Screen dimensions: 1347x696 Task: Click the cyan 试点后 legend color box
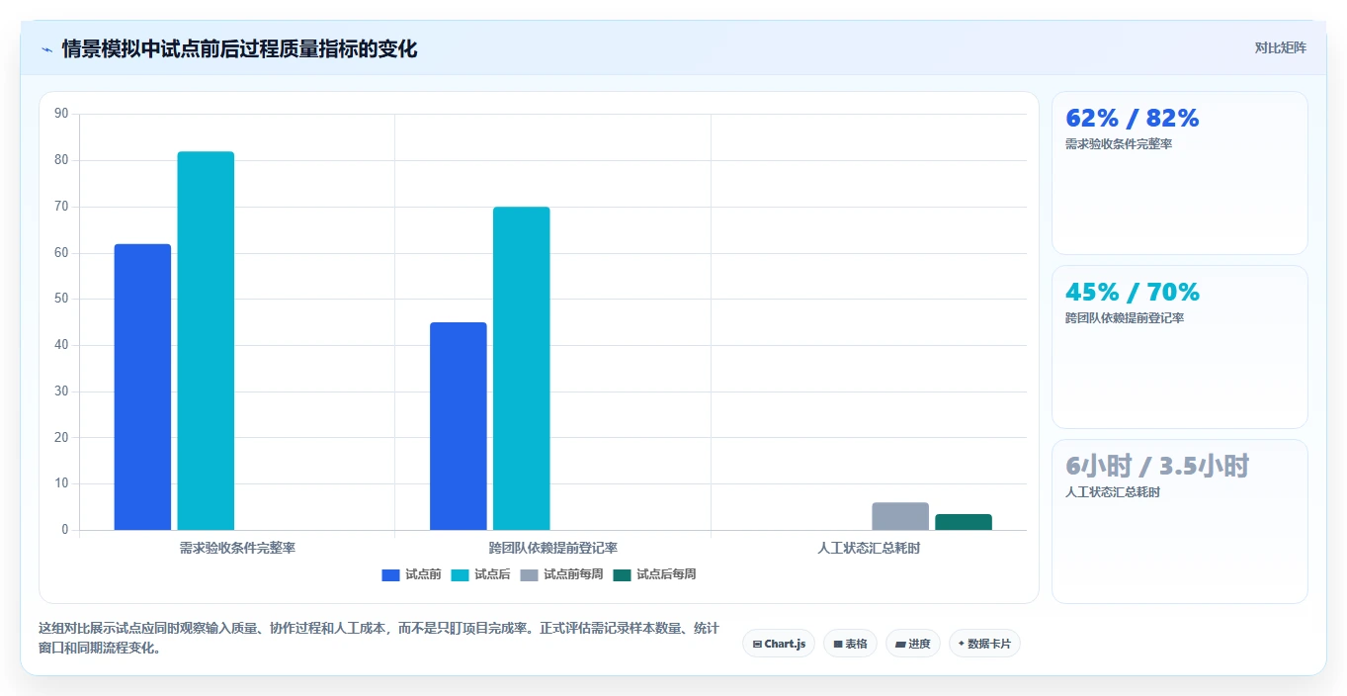tap(460, 574)
